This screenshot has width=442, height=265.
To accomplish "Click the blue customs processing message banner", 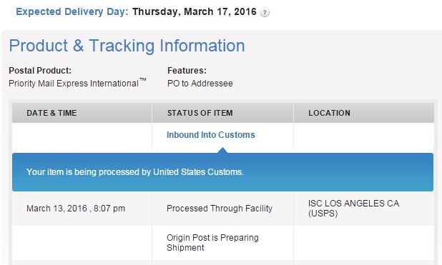I will click(222, 172).
